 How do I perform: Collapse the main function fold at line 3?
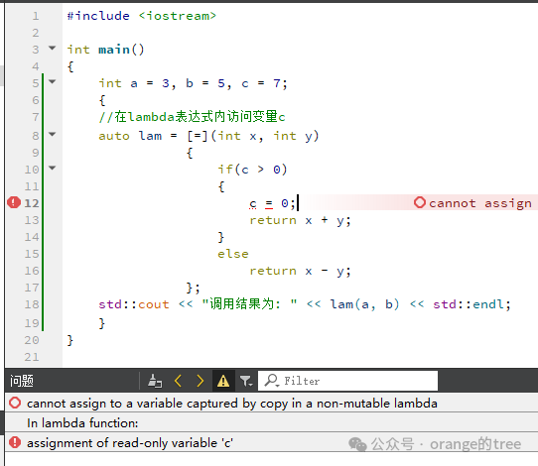(x=53, y=48)
